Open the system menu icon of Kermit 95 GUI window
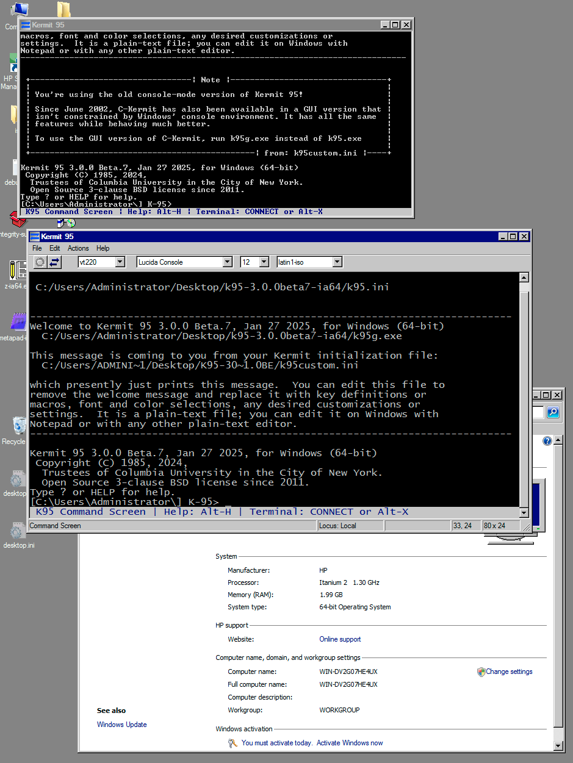The height and width of the screenshot is (763, 573). [35, 237]
